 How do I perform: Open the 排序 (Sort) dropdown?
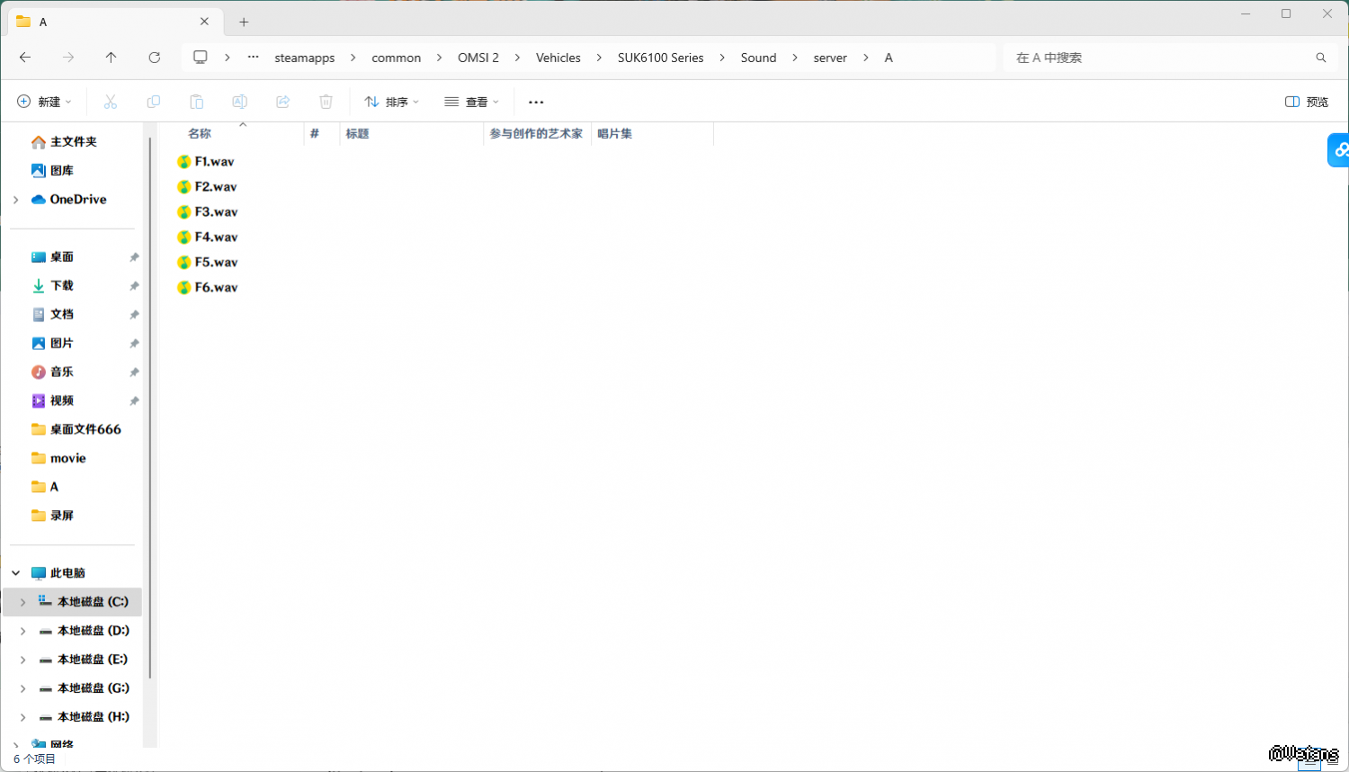point(391,102)
